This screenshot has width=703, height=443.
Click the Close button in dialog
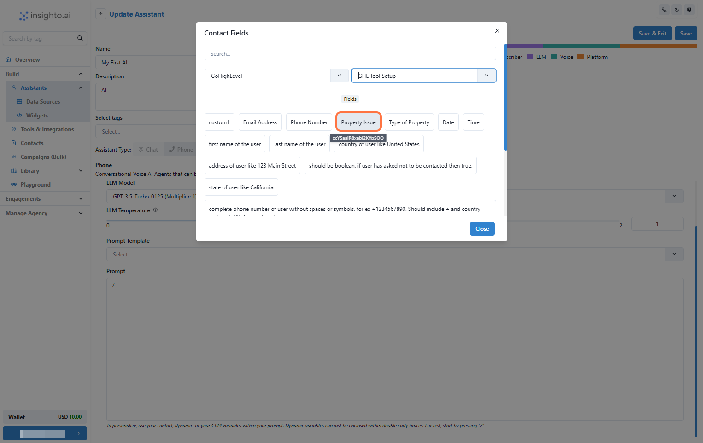[482, 229]
